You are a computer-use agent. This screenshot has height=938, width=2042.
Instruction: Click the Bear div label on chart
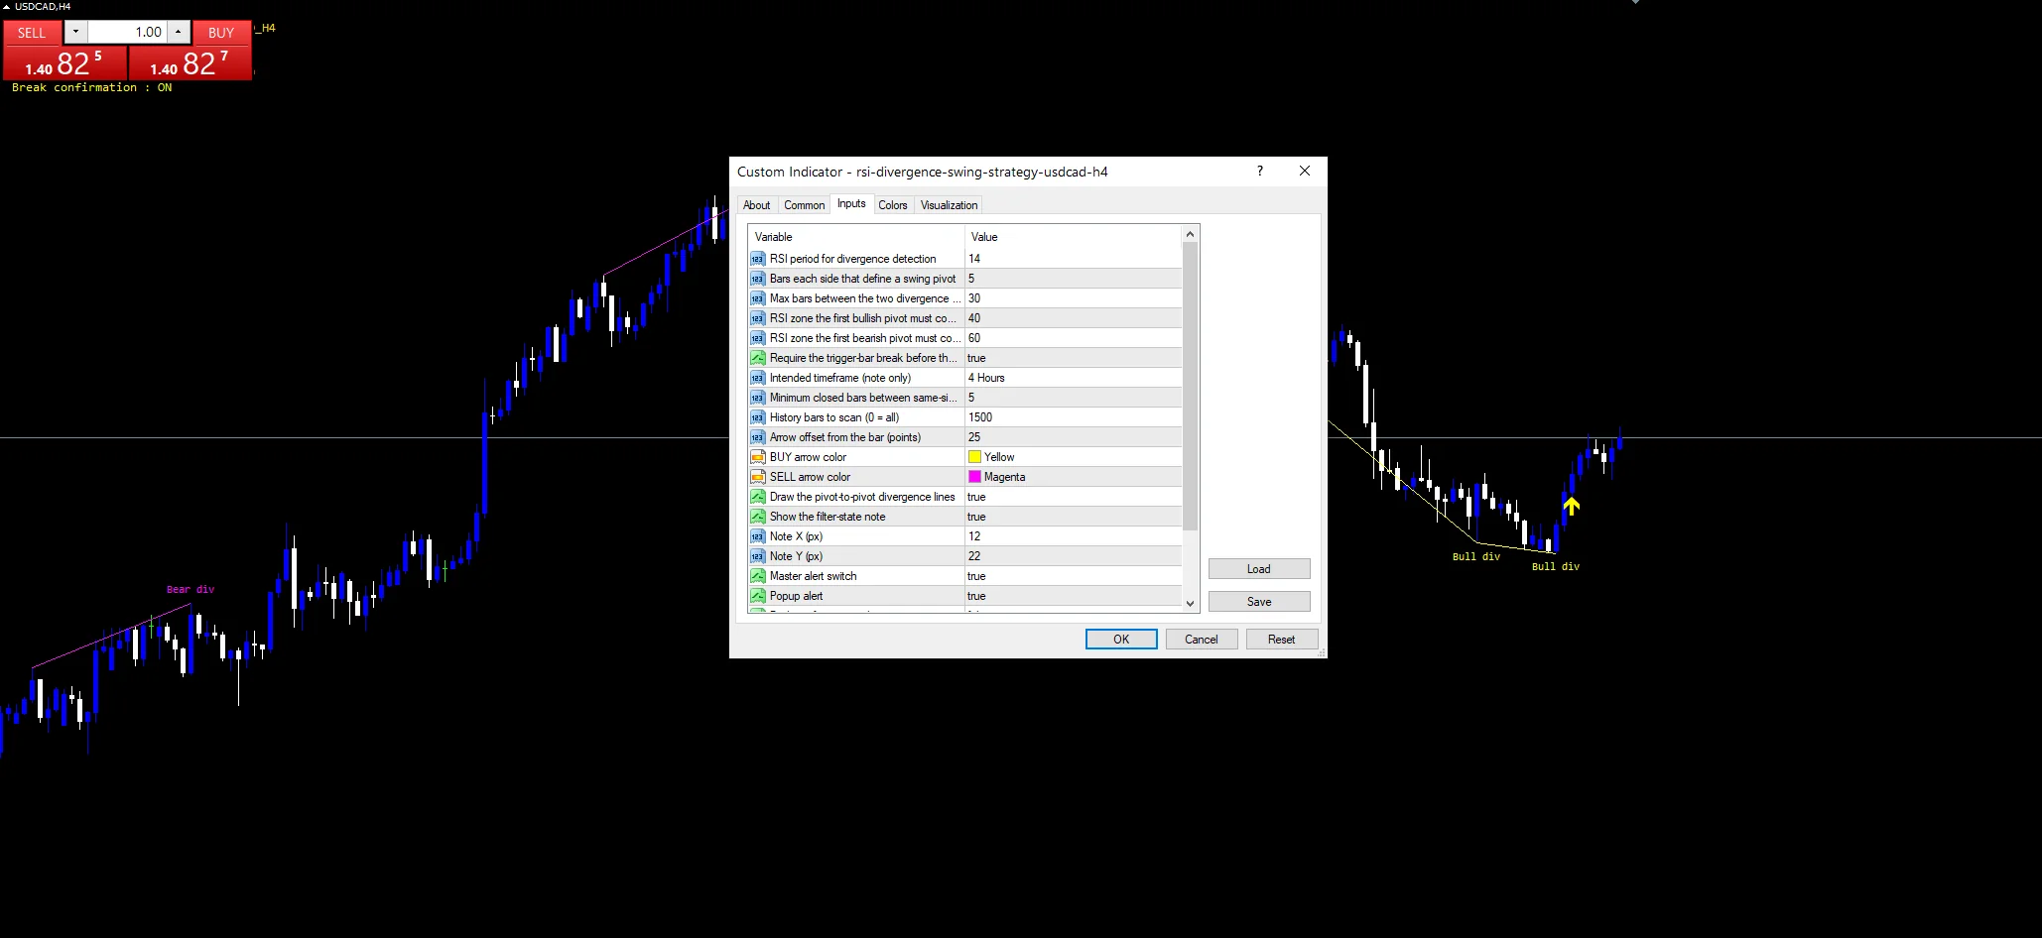coord(191,589)
